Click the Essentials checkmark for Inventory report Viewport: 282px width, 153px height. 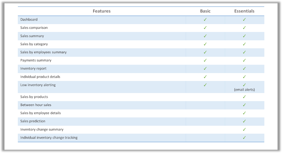(244, 68)
